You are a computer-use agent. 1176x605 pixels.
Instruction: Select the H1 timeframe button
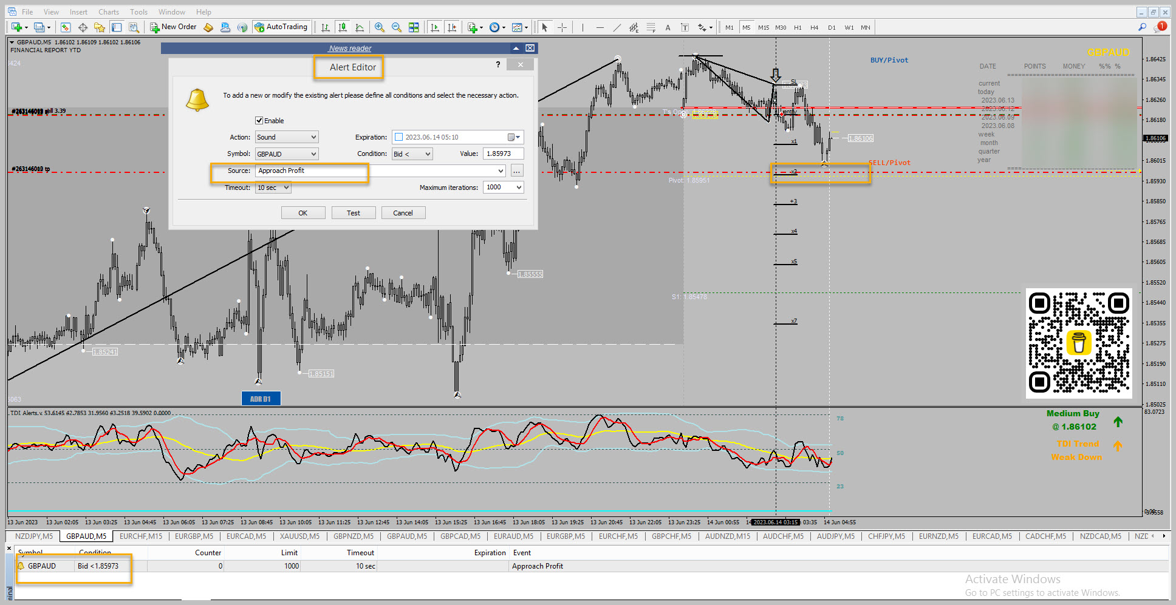click(x=798, y=27)
